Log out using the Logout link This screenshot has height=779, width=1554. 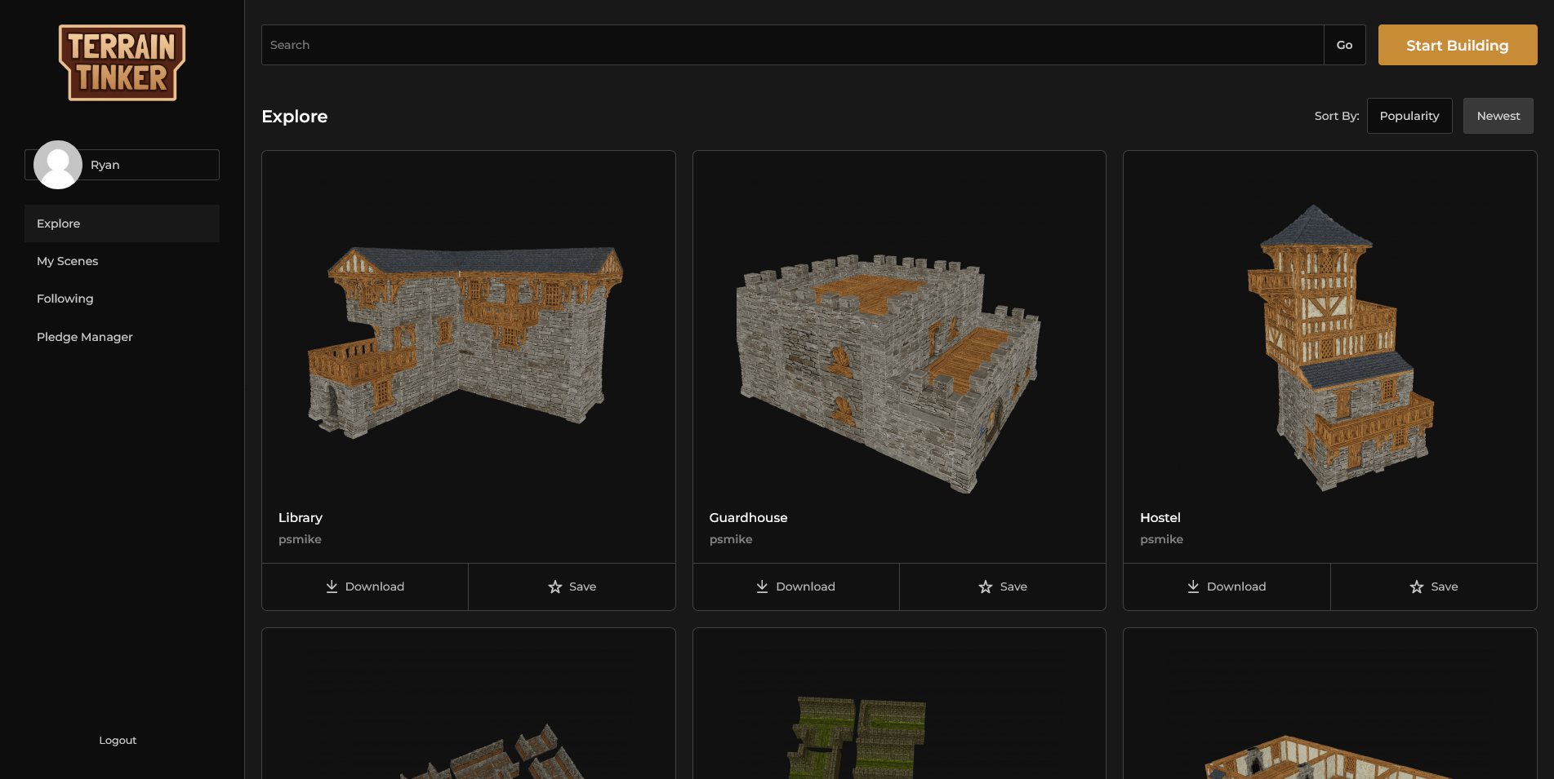118,740
